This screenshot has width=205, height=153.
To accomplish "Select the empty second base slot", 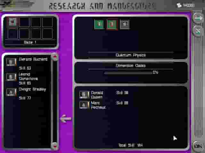I will [24, 22].
